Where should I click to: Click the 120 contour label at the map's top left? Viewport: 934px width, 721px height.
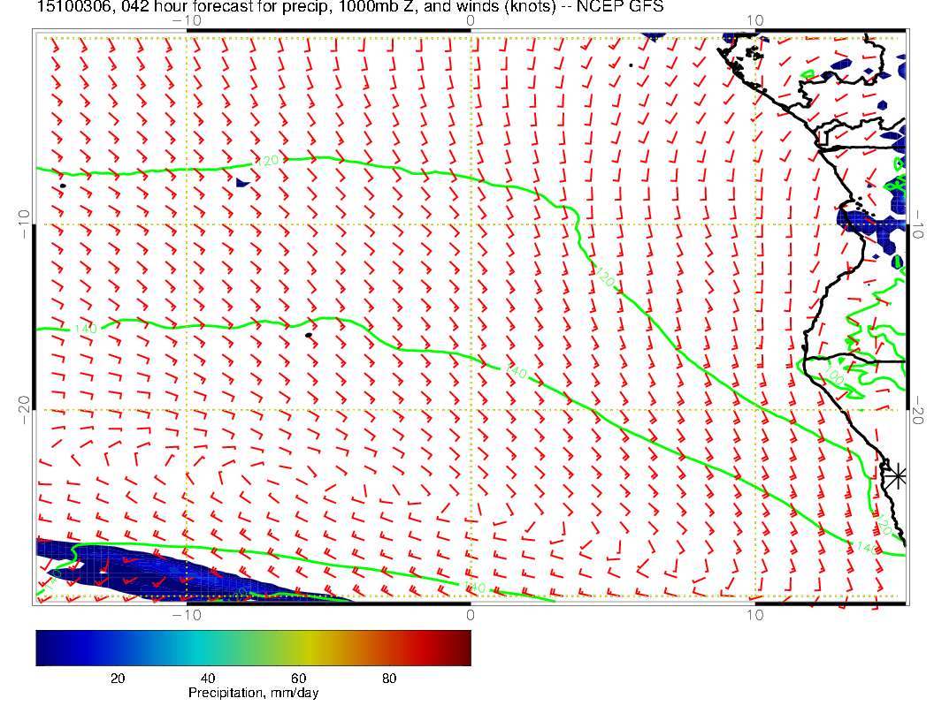coord(266,161)
